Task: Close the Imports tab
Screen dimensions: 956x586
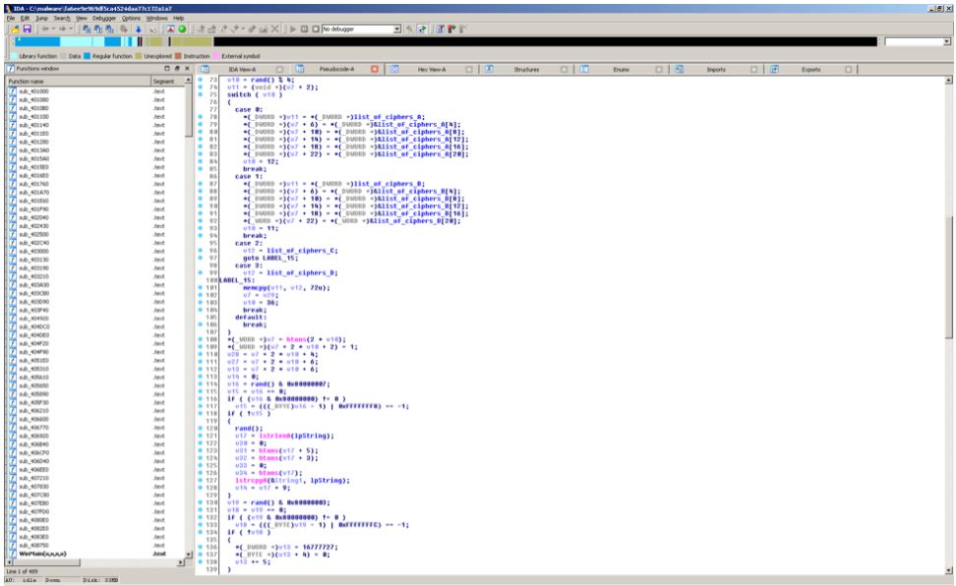Action: pyautogui.click(x=754, y=69)
